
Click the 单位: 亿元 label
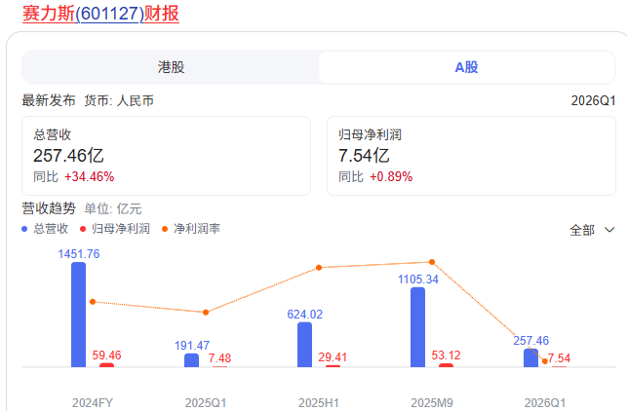(x=113, y=208)
